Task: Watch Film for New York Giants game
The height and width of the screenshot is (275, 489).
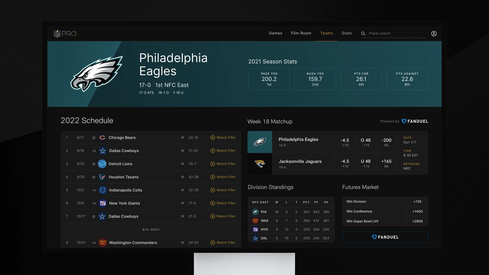Action: (223, 203)
